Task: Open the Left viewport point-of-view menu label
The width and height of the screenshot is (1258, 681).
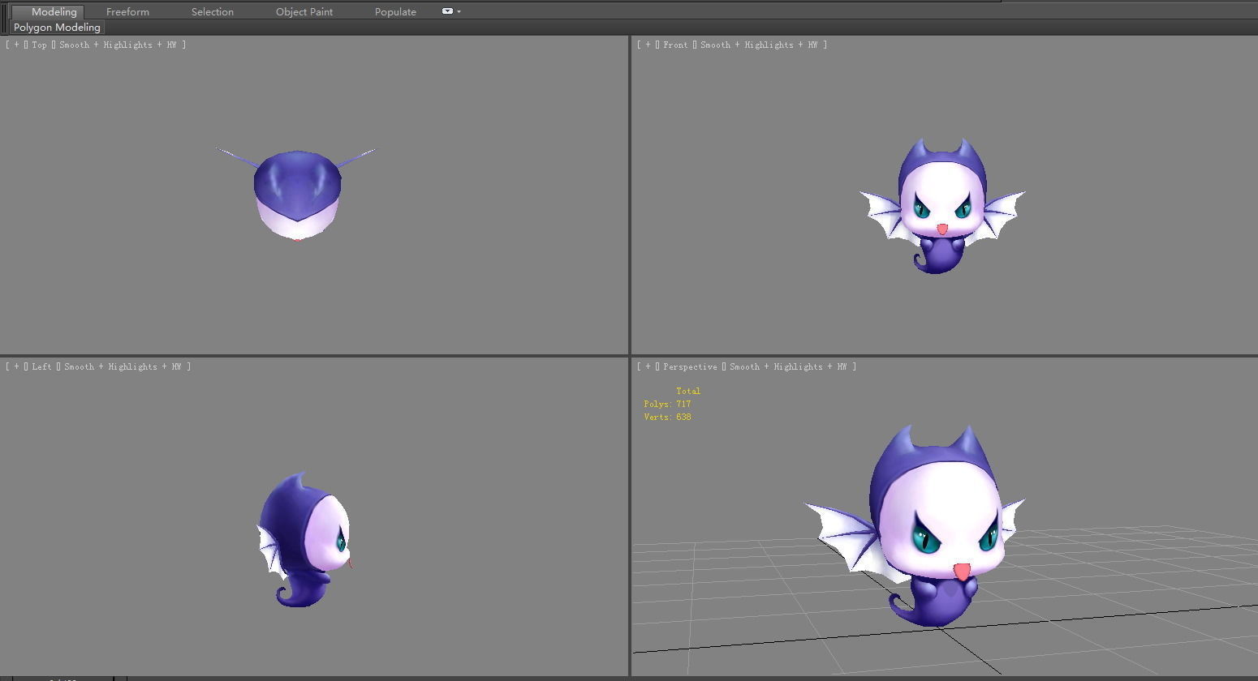Action: coord(41,366)
